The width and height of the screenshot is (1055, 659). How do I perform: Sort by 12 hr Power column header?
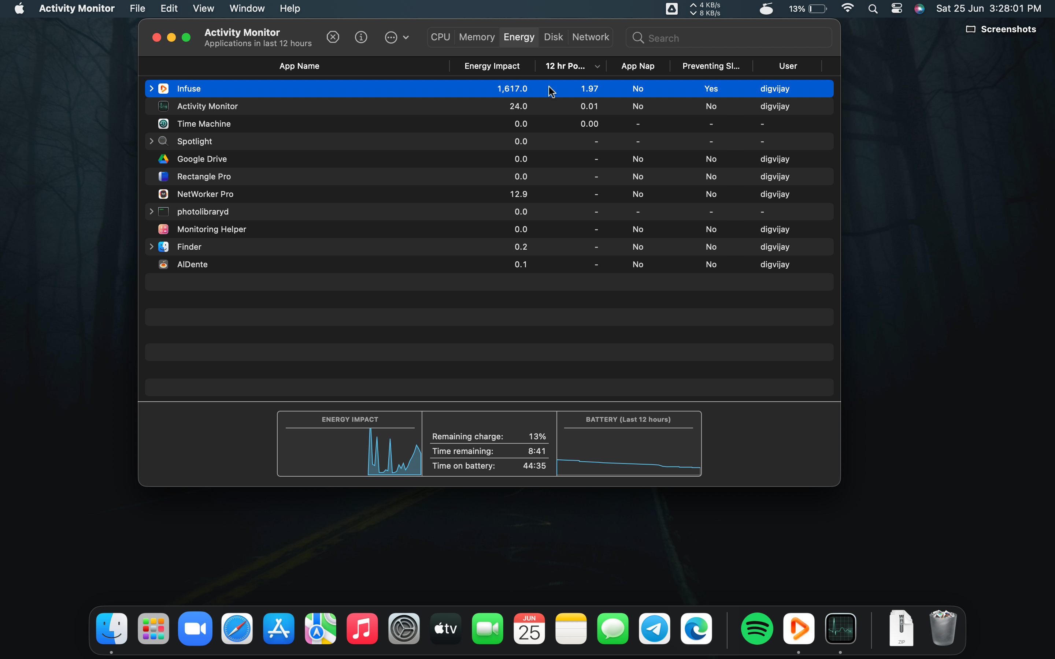565,66
